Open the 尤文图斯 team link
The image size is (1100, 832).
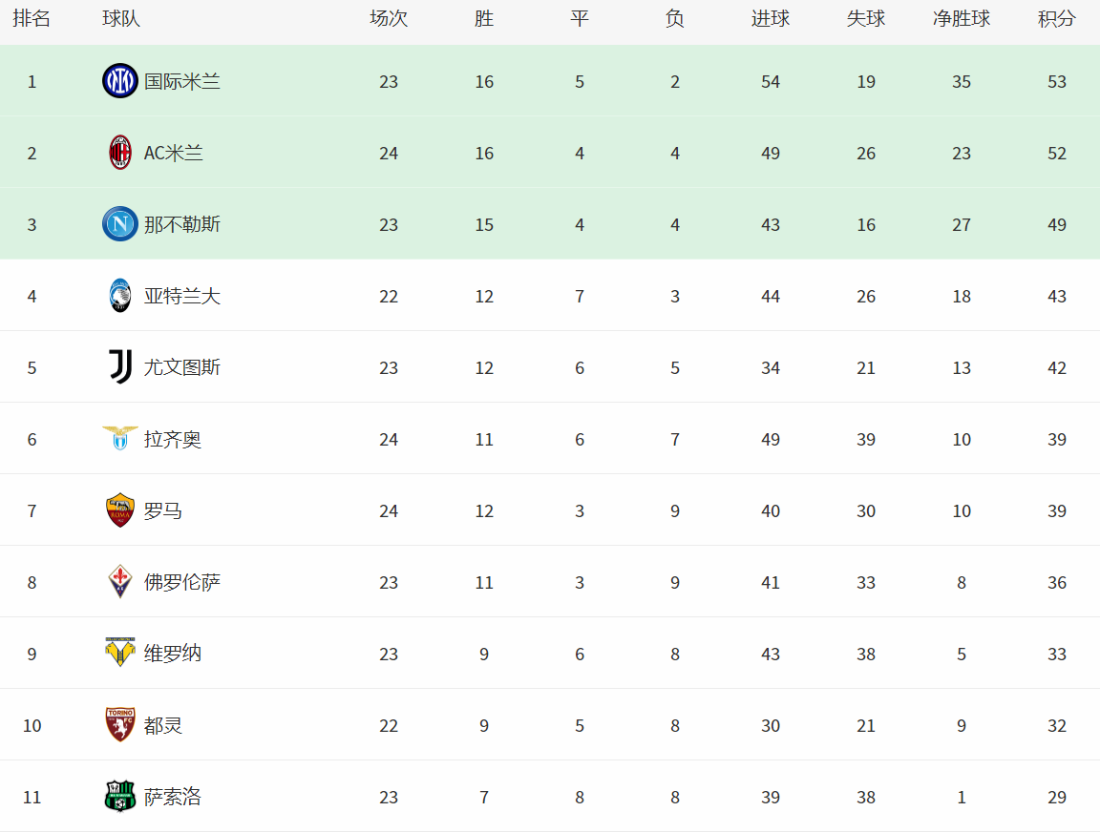(182, 367)
